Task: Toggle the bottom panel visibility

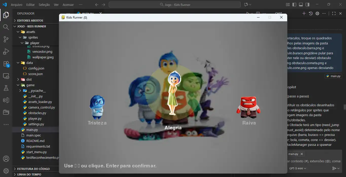Action: [301, 5]
